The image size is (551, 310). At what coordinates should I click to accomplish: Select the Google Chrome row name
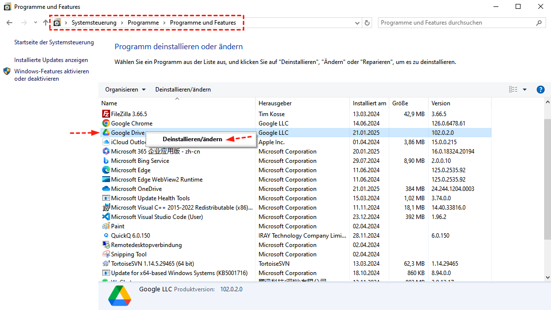[x=132, y=123]
